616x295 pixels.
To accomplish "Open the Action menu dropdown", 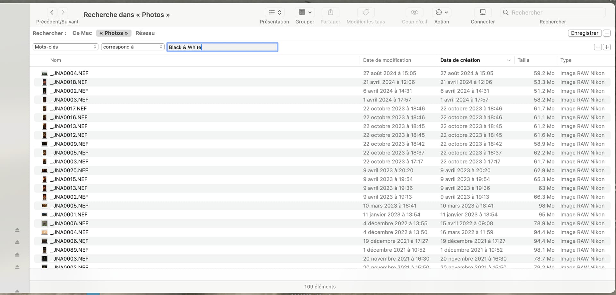I will coord(442,12).
